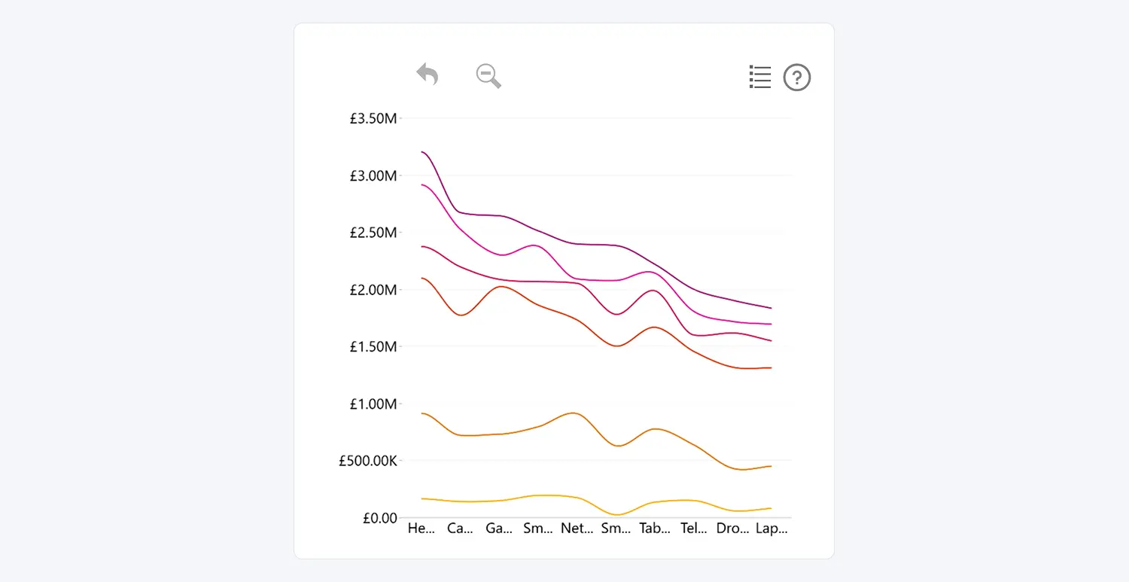Click the zoom out magnifier icon
1129x582 pixels.
(x=488, y=76)
